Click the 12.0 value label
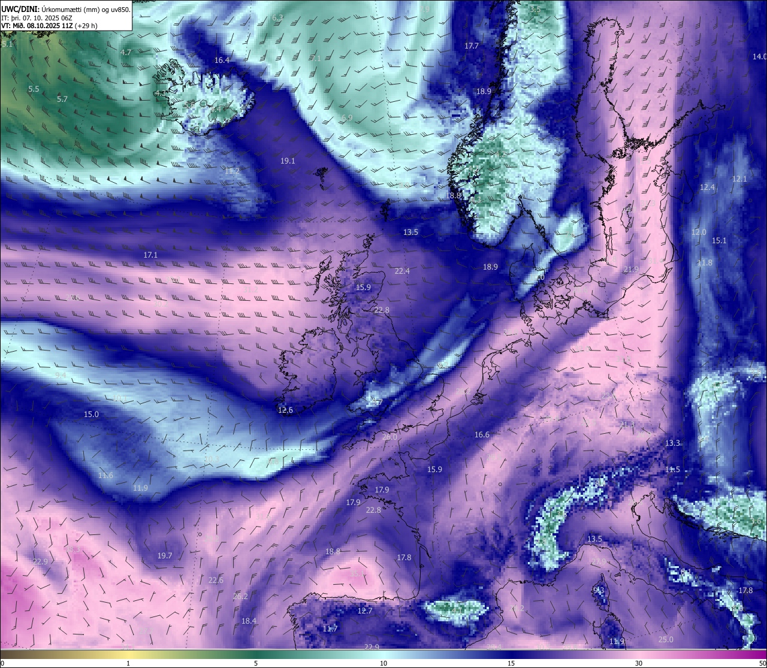The width and height of the screenshot is (767, 668). pyautogui.click(x=699, y=232)
